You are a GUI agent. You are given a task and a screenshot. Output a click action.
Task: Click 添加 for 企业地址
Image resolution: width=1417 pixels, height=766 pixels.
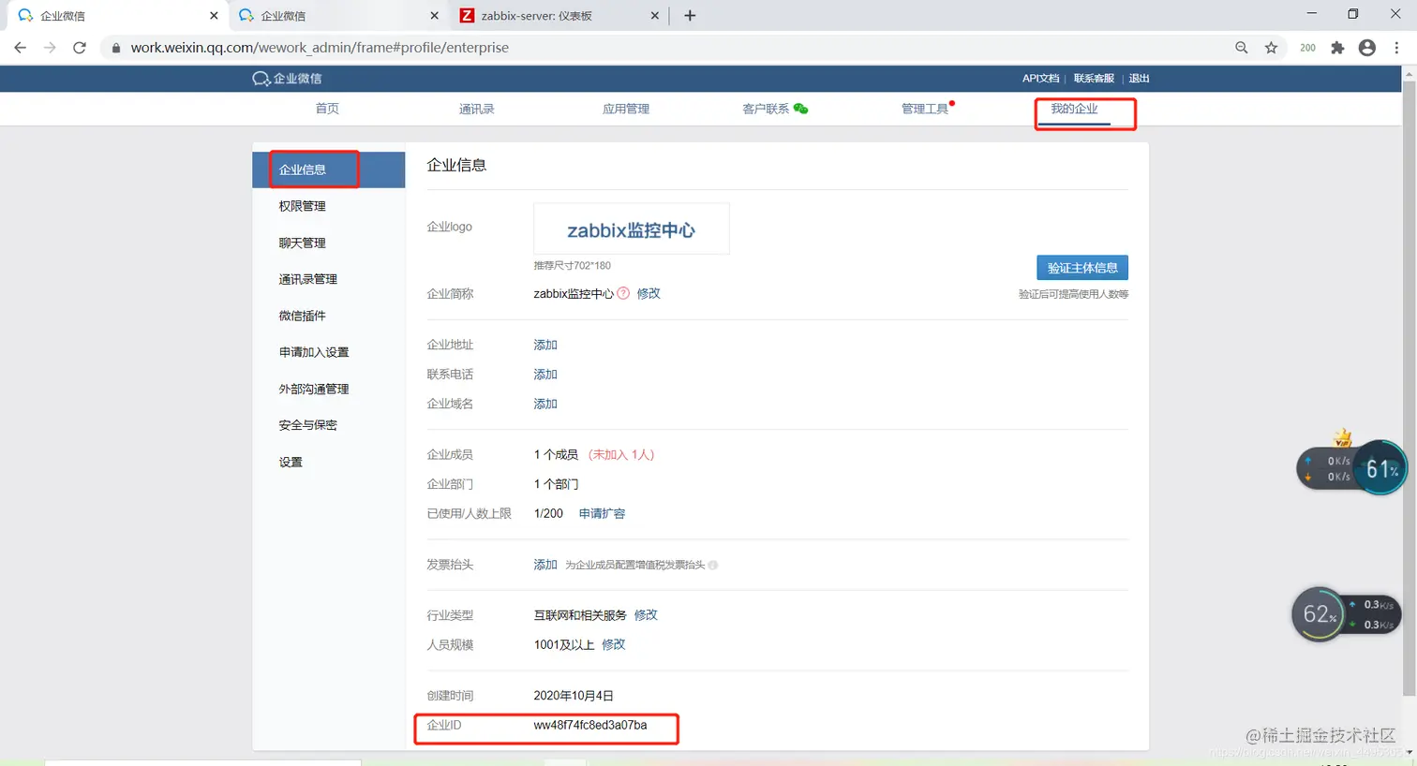click(x=545, y=345)
